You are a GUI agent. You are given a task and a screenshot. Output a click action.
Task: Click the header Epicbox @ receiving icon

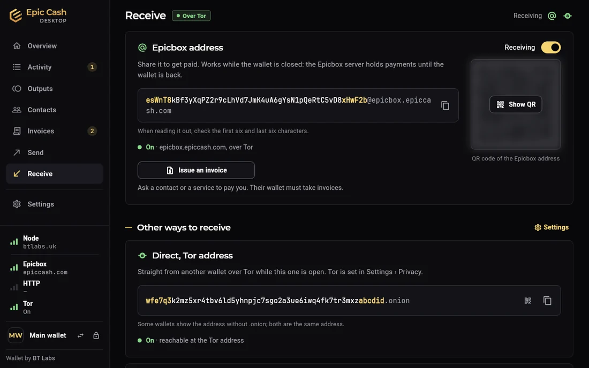552,16
